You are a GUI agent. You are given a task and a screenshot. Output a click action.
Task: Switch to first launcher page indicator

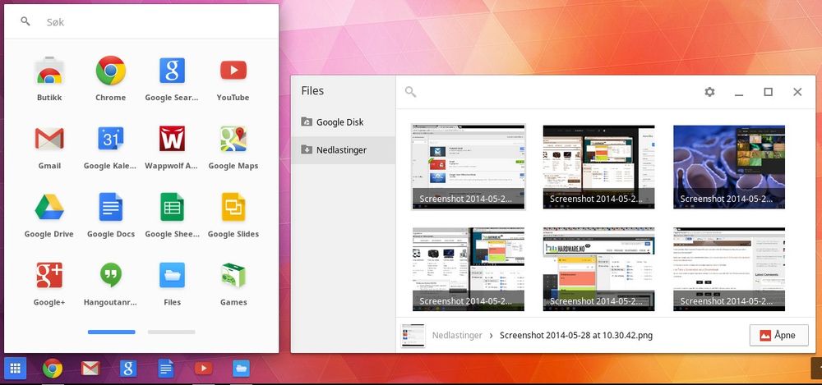coord(111,332)
